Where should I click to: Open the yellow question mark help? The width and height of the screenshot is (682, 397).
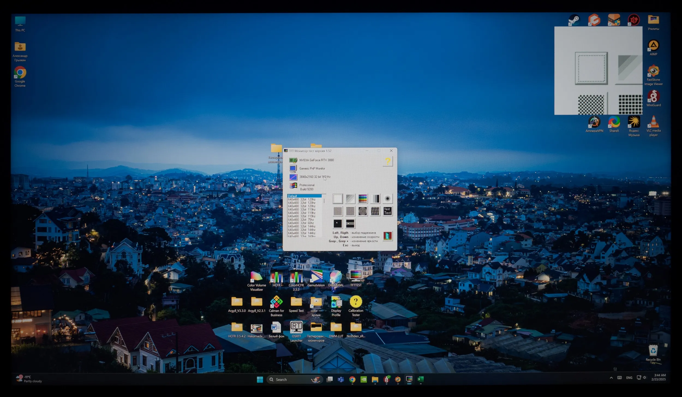(x=387, y=161)
